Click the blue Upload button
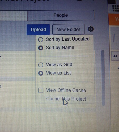This screenshot has width=119, height=132. point(38,30)
